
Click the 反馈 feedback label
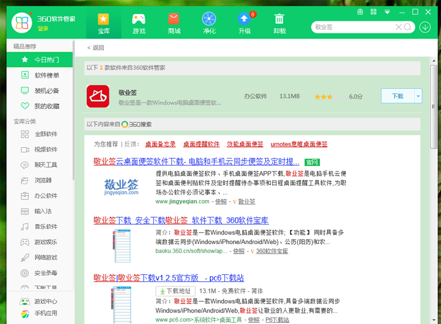coord(130,144)
